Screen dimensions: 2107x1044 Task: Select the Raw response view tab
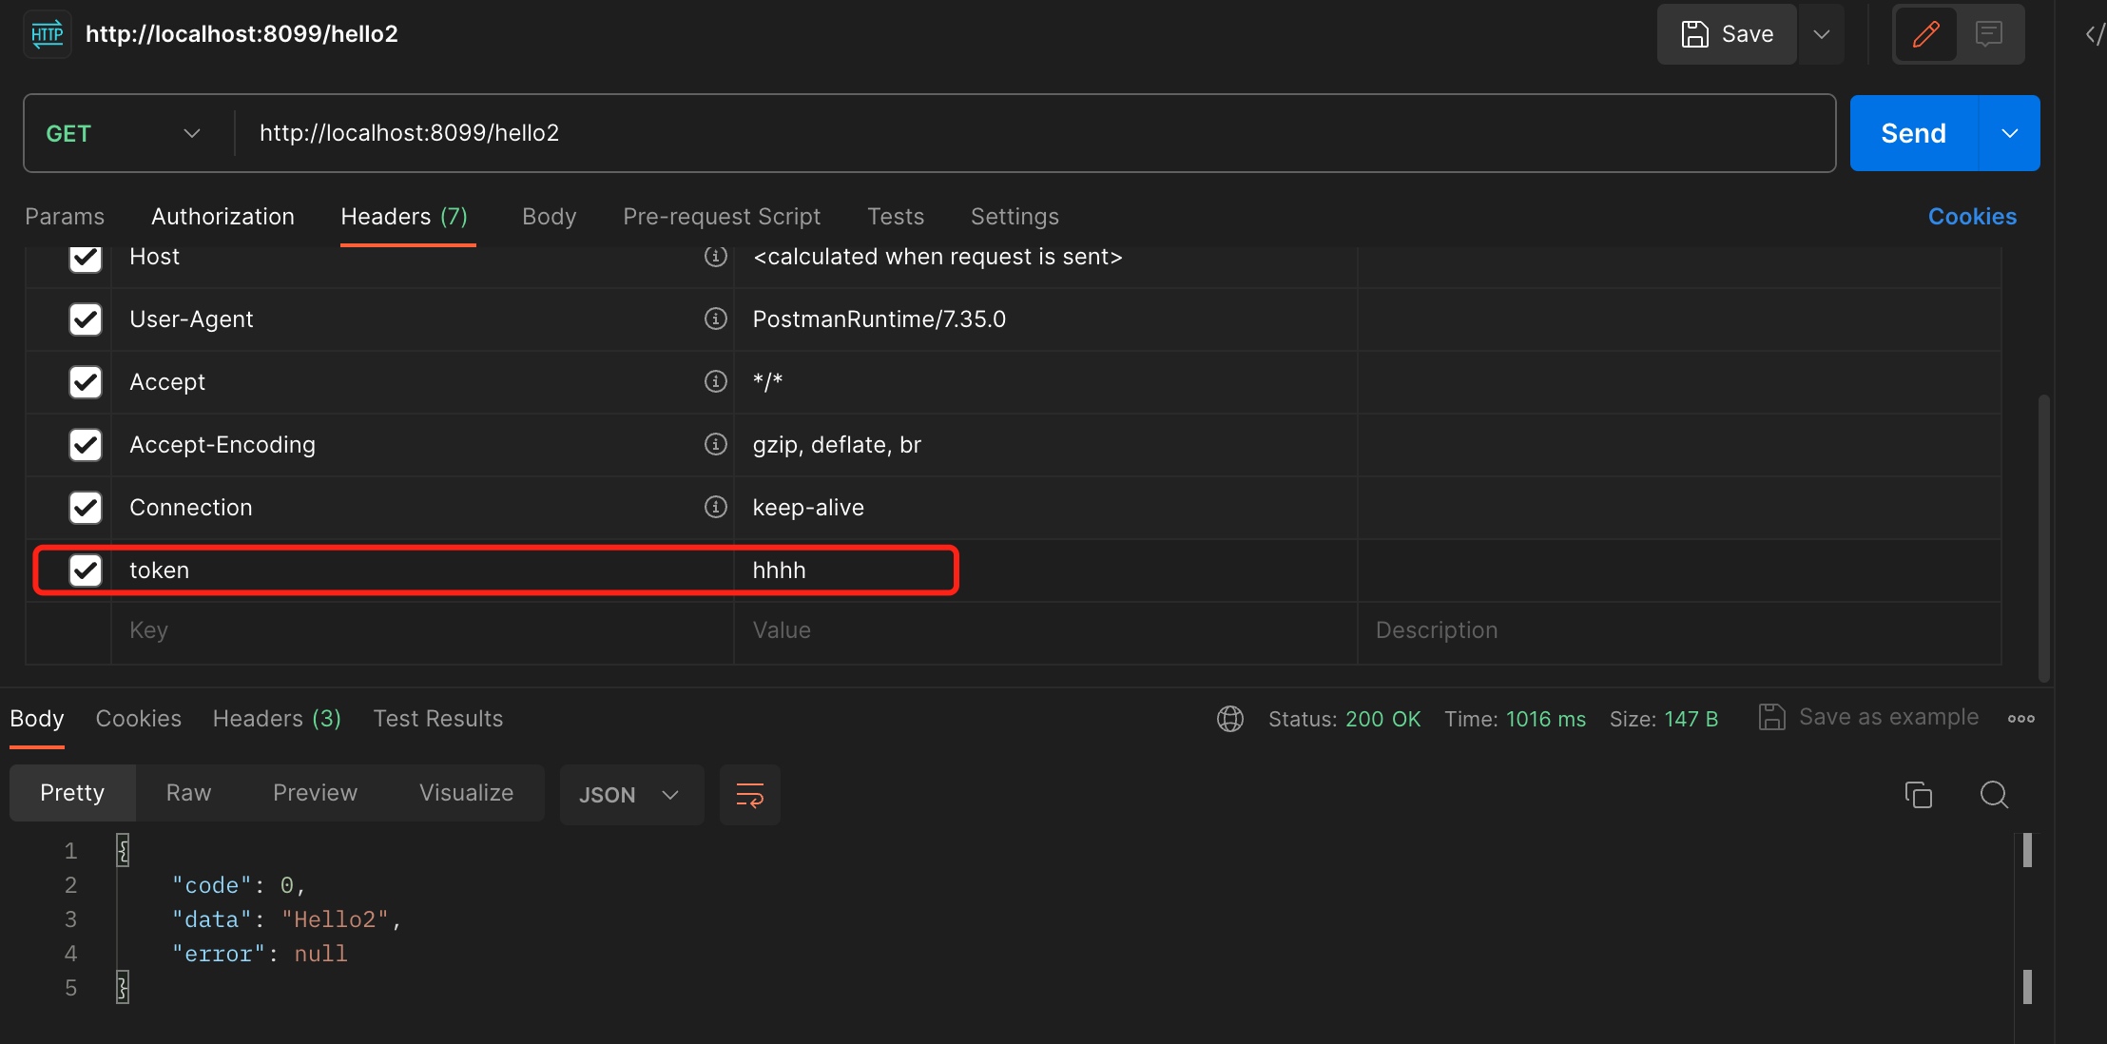(x=188, y=793)
